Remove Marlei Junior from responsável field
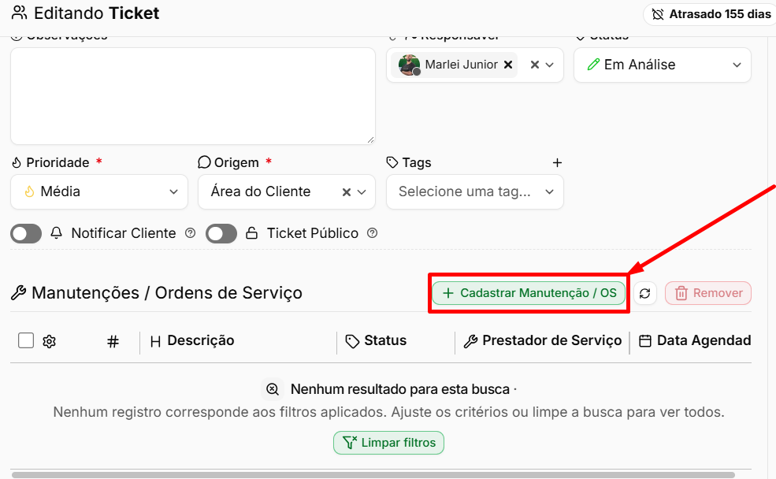776x479 pixels. [x=508, y=65]
